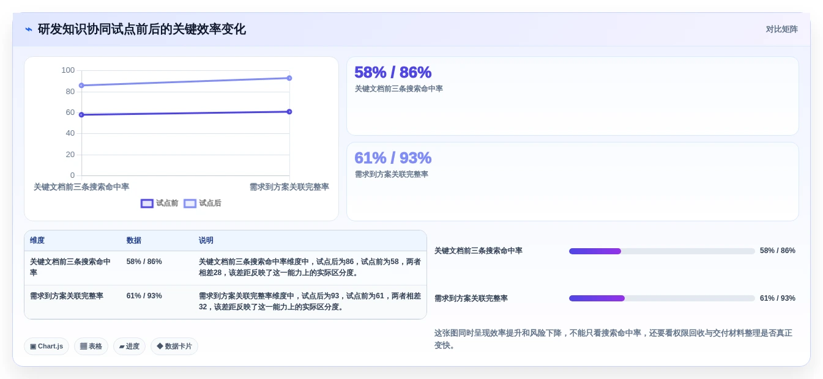The width and height of the screenshot is (823, 379).
Task: Click the 维度 column header
Action: pyautogui.click(x=37, y=241)
